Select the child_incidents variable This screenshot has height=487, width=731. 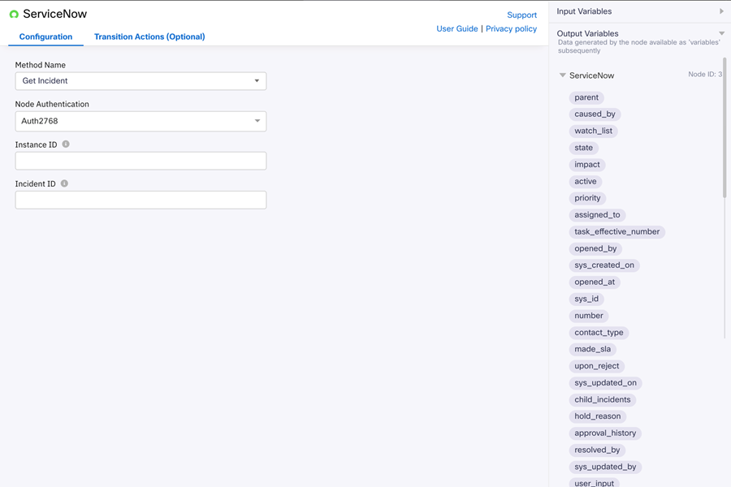click(x=603, y=399)
